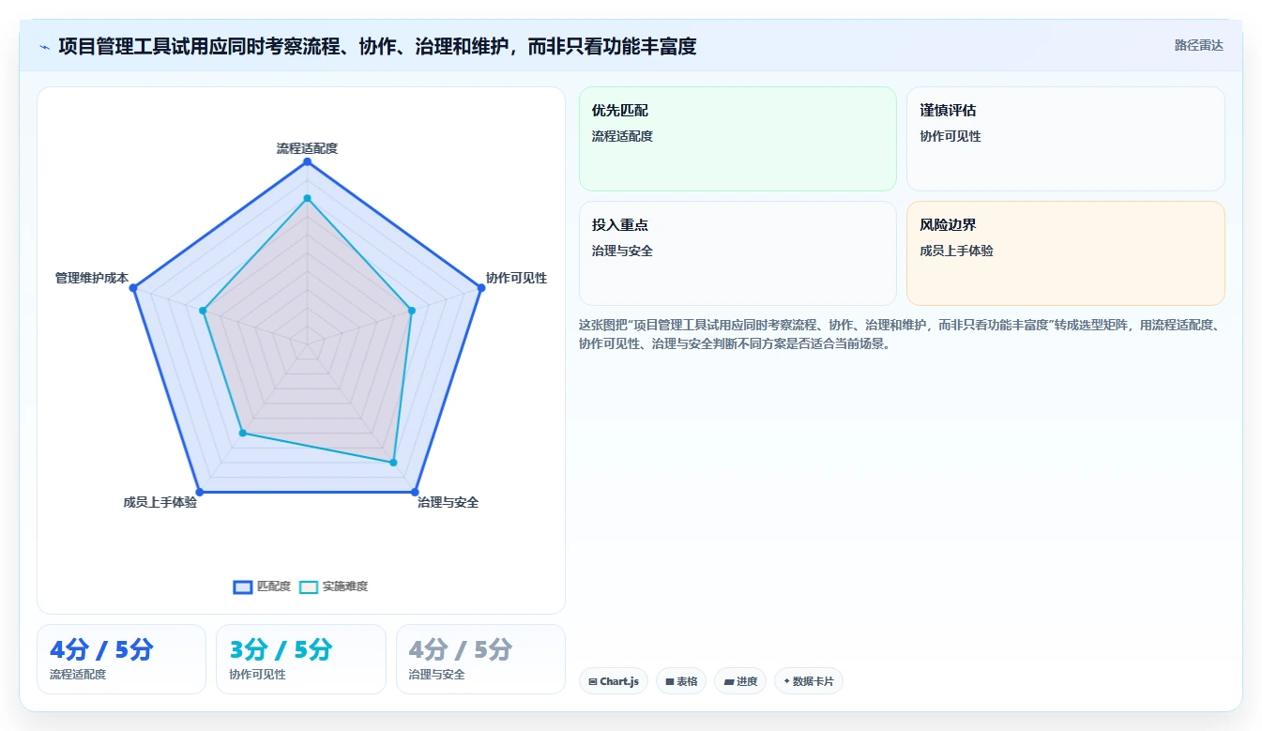The image size is (1262, 731).
Task: Click the 流程适配度 radar axis label
Action: 307,148
